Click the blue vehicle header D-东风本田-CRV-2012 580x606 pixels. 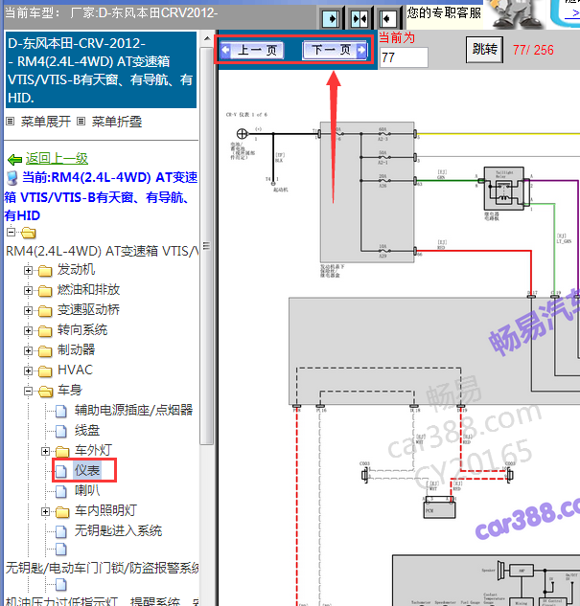pyautogui.click(x=101, y=70)
